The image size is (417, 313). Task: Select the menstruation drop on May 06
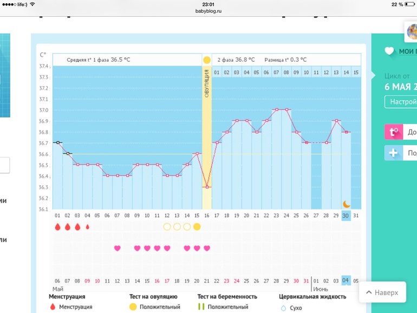pyautogui.click(x=57, y=227)
